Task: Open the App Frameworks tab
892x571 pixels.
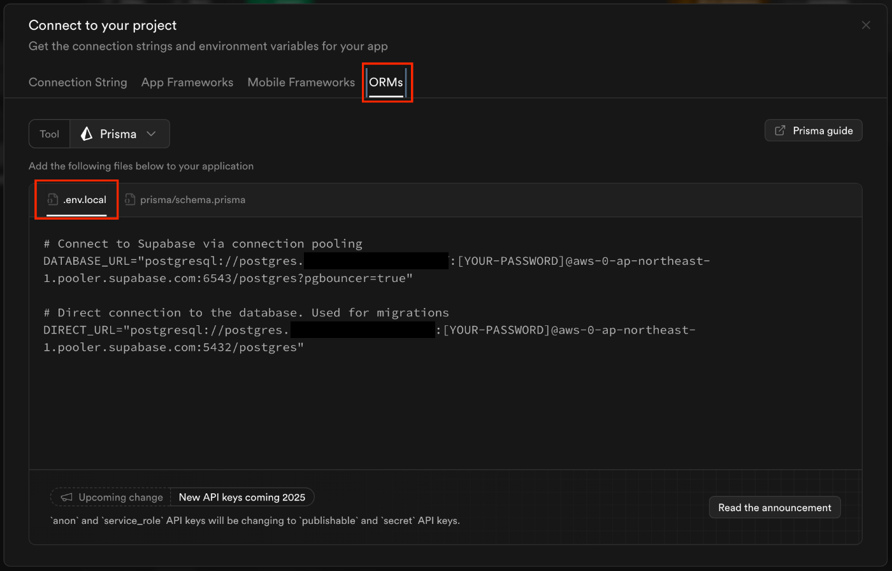Action: pyautogui.click(x=187, y=82)
